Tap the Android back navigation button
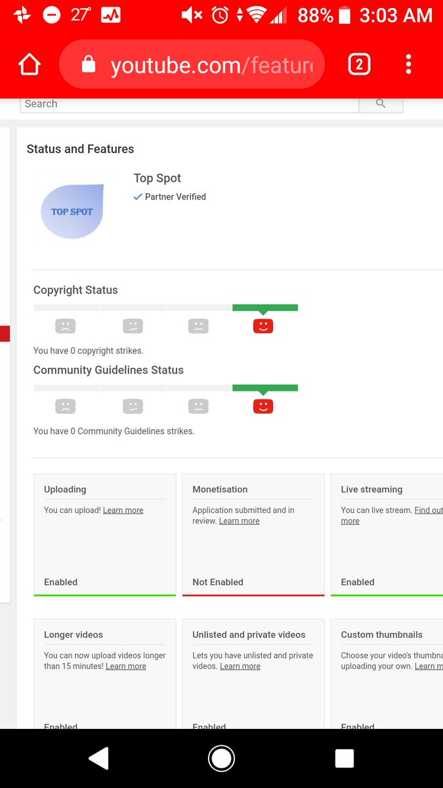Viewport: 443px width, 788px height. click(98, 758)
